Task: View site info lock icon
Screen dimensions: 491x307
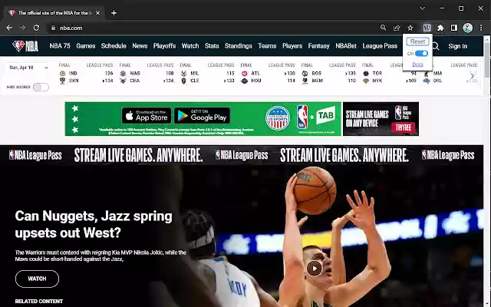Action: 53,28
